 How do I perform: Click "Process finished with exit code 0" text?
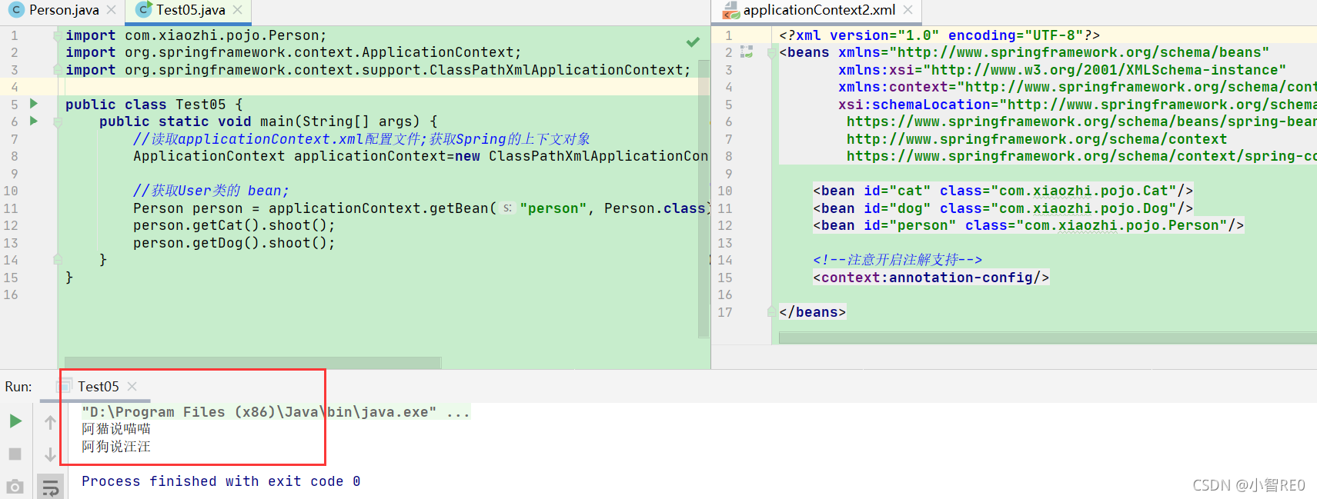click(x=221, y=481)
